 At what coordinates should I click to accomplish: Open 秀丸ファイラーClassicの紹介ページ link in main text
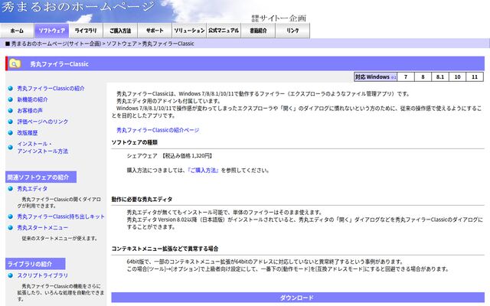[x=158, y=130]
